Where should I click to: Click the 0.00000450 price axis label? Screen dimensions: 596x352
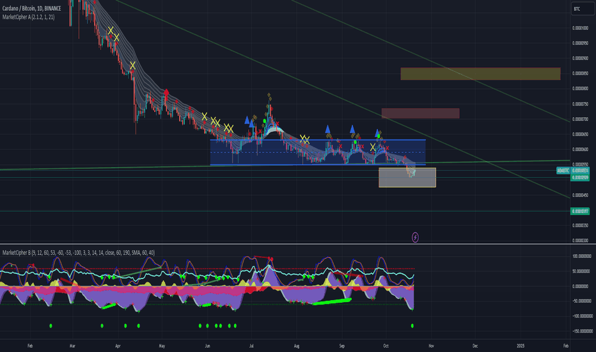(x=580, y=195)
